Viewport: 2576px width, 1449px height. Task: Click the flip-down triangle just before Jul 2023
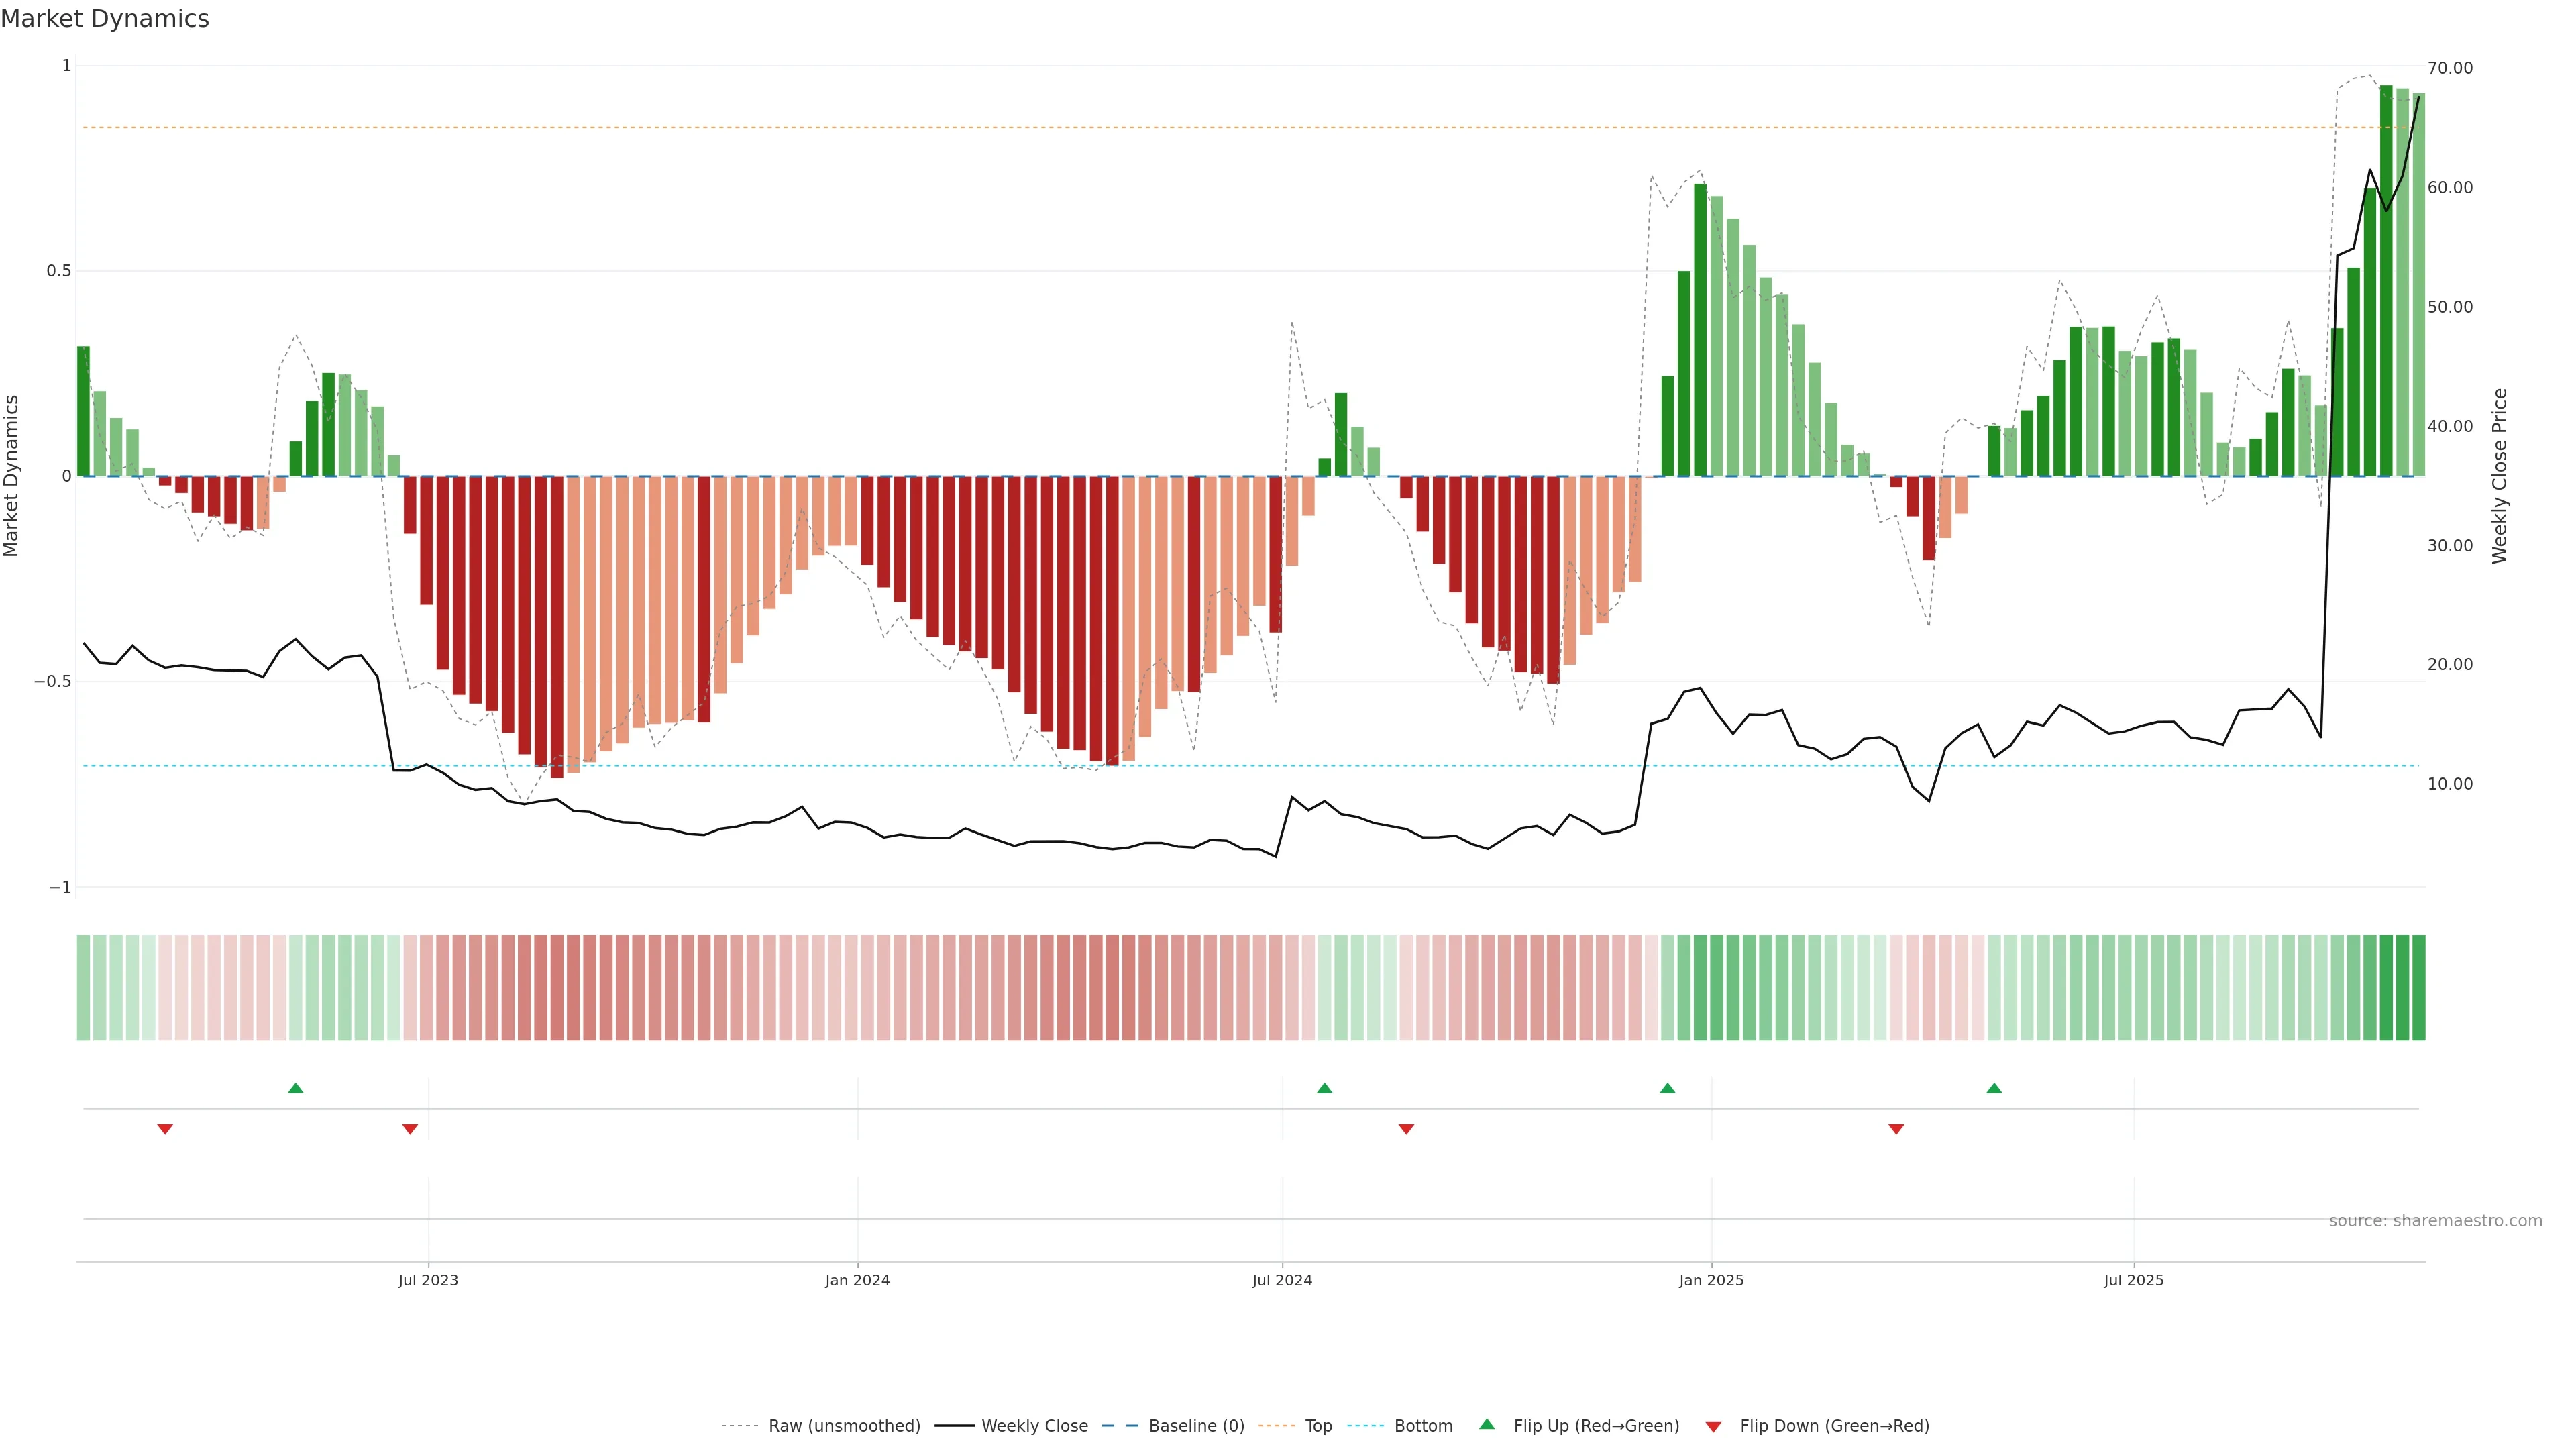coord(410,1129)
